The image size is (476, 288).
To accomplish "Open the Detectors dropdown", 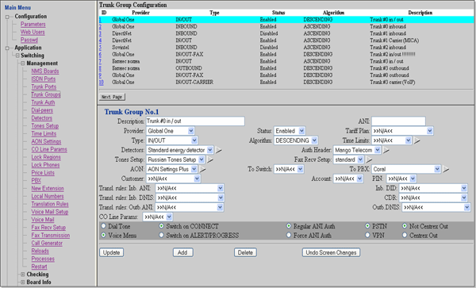I will tap(180, 150).
